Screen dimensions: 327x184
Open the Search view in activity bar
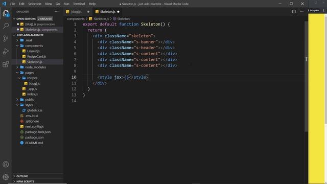click(x=6, y=26)
